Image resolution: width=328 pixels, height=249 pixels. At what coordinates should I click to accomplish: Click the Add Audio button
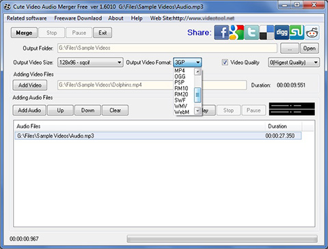29,111
